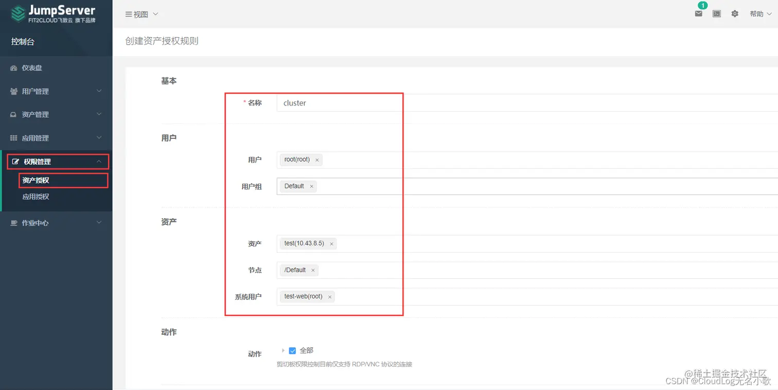778x390 pixels.
Task: Open the 资产 multi-select field
Action: [x=527, y=244]
